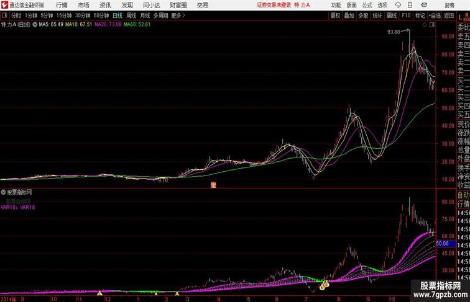Viewport: 470px width, 302px height.
Task: Click the 自动 label in the right panel
Action: point(463,195)
